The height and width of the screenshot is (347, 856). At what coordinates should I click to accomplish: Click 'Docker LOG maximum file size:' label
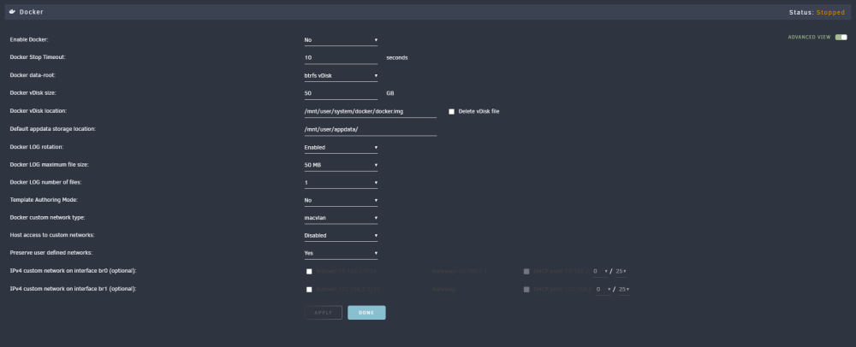(49, 164)
